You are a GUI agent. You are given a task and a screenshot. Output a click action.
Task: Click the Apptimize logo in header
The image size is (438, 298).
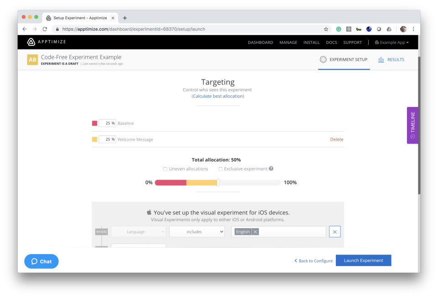(x=47, y=42)
